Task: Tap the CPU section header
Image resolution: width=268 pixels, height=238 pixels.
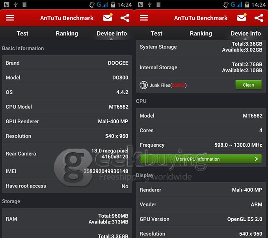Action: click(141, 101)
